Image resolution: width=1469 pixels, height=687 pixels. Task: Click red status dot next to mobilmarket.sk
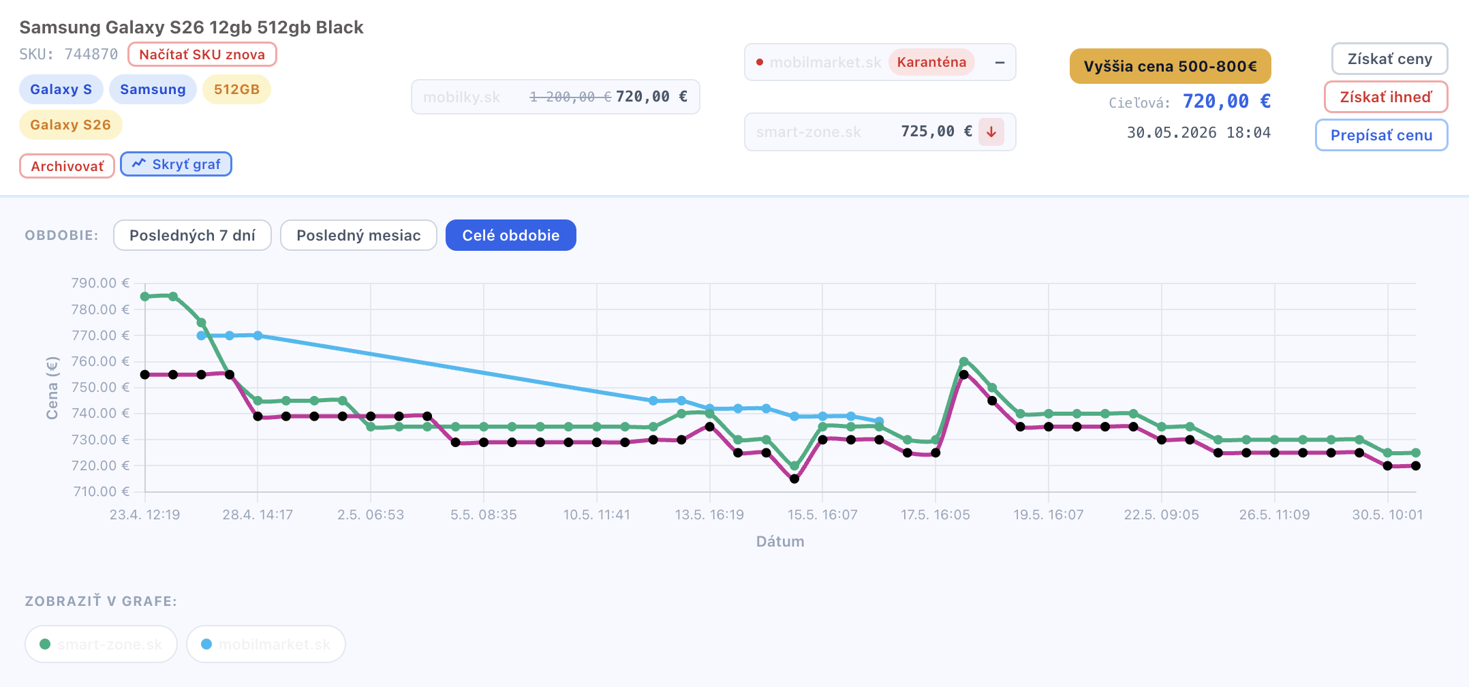tap(759, 62)
